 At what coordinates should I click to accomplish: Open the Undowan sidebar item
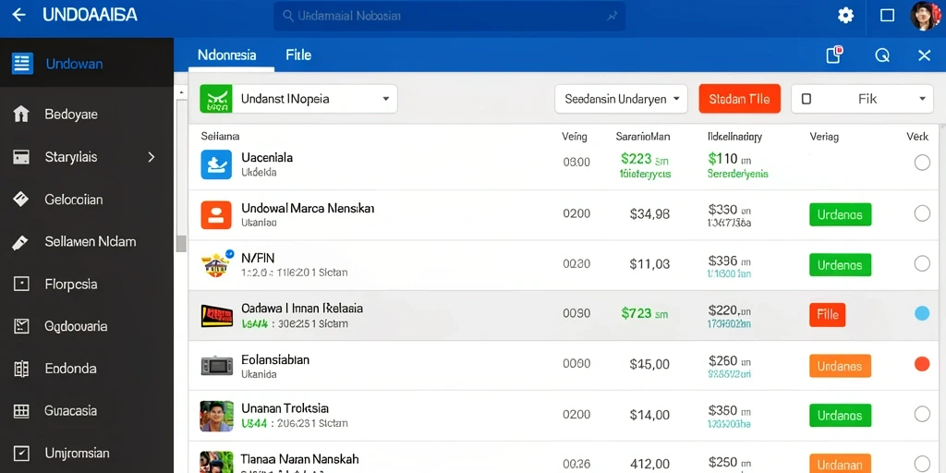coord(87,64)
